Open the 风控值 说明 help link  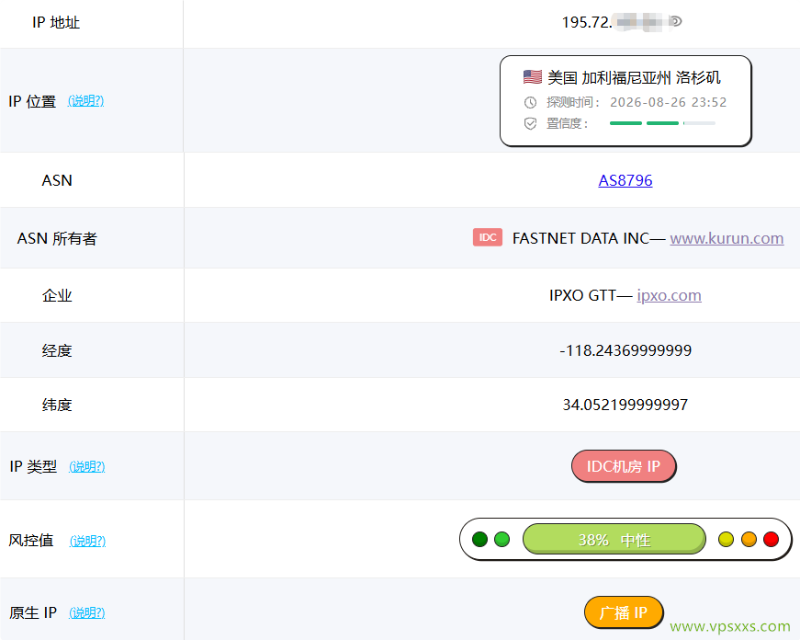87,541
